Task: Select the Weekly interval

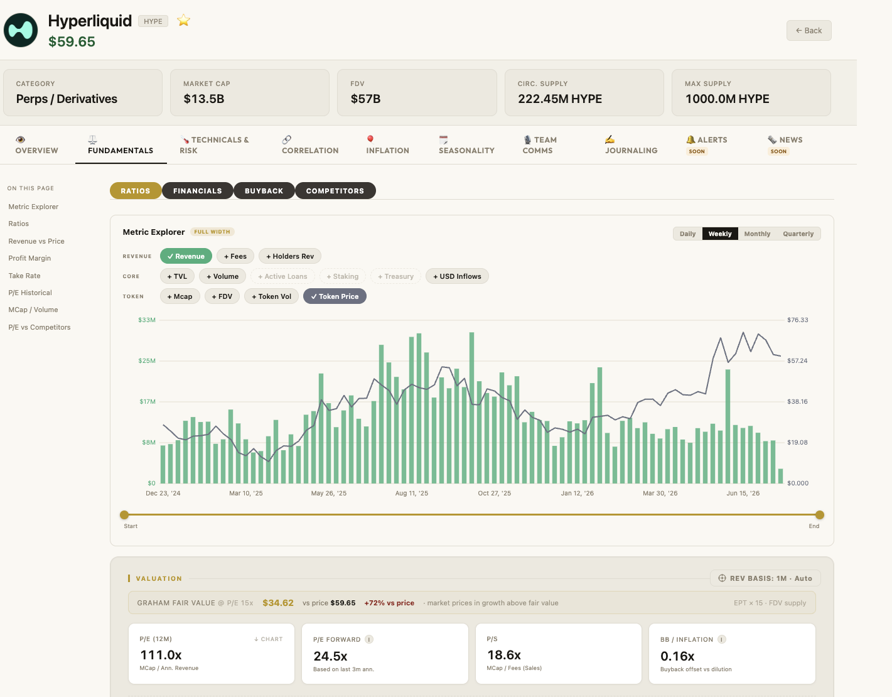Action: tap(720, 234)
